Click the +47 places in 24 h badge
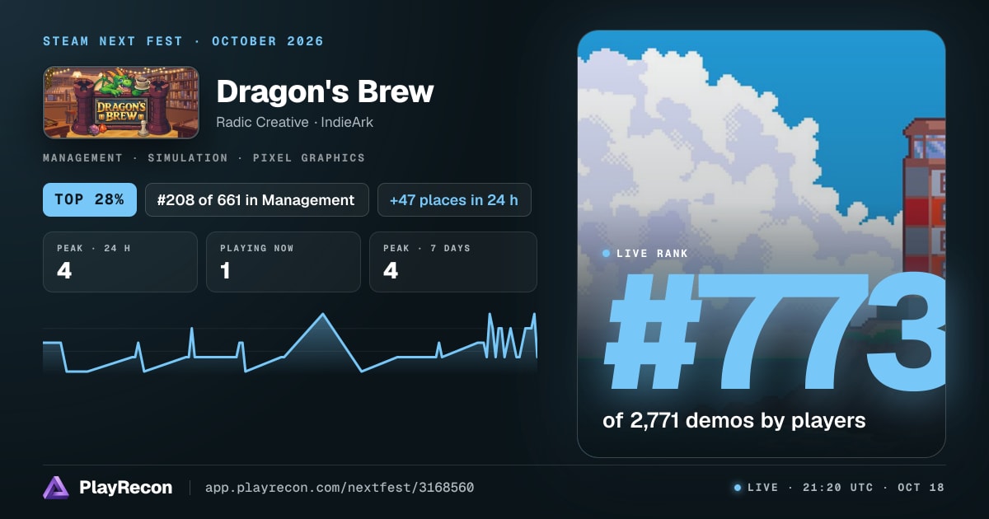This screenshot has width=989, height=519. pos(454,199)
